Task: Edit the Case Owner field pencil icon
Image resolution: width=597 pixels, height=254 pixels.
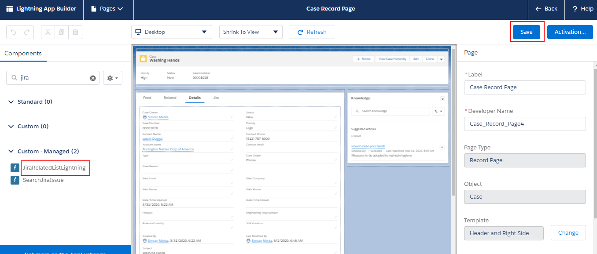Action: pos(232,117)
